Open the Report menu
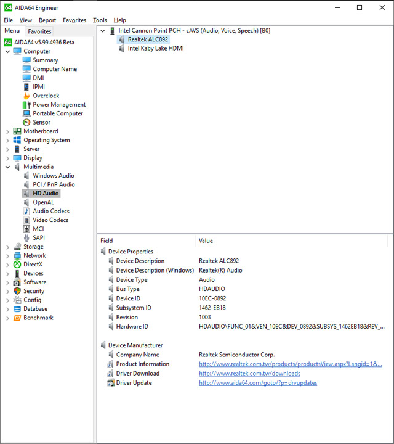This screenshot has width=394, height=444. click(x=47, y=20)
